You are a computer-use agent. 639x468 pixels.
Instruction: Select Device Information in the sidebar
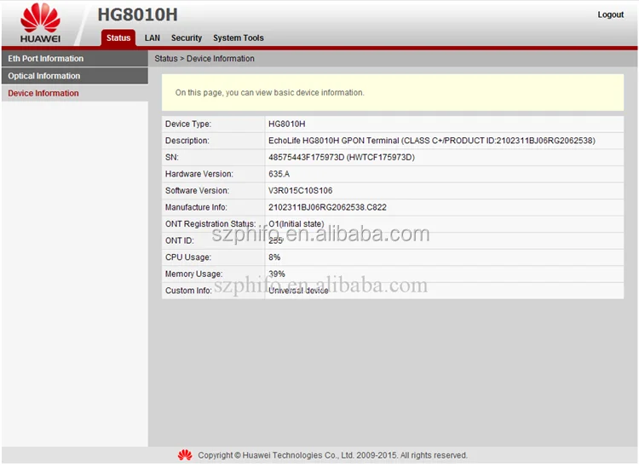point(43,93)
